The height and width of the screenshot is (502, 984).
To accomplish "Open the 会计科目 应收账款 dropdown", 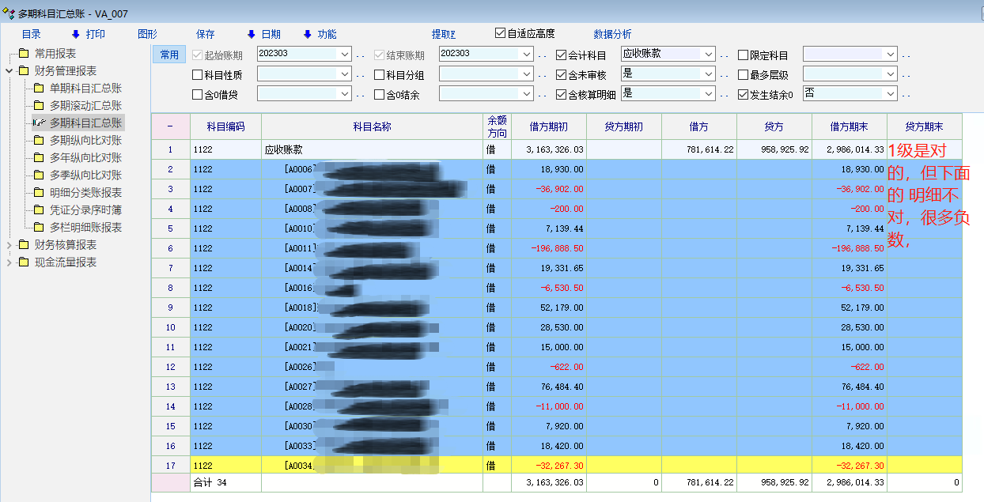I will [708, 55].
